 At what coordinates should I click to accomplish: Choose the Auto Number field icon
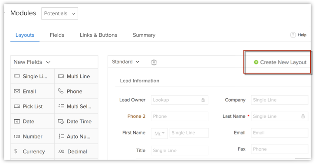tap(61, 136)
